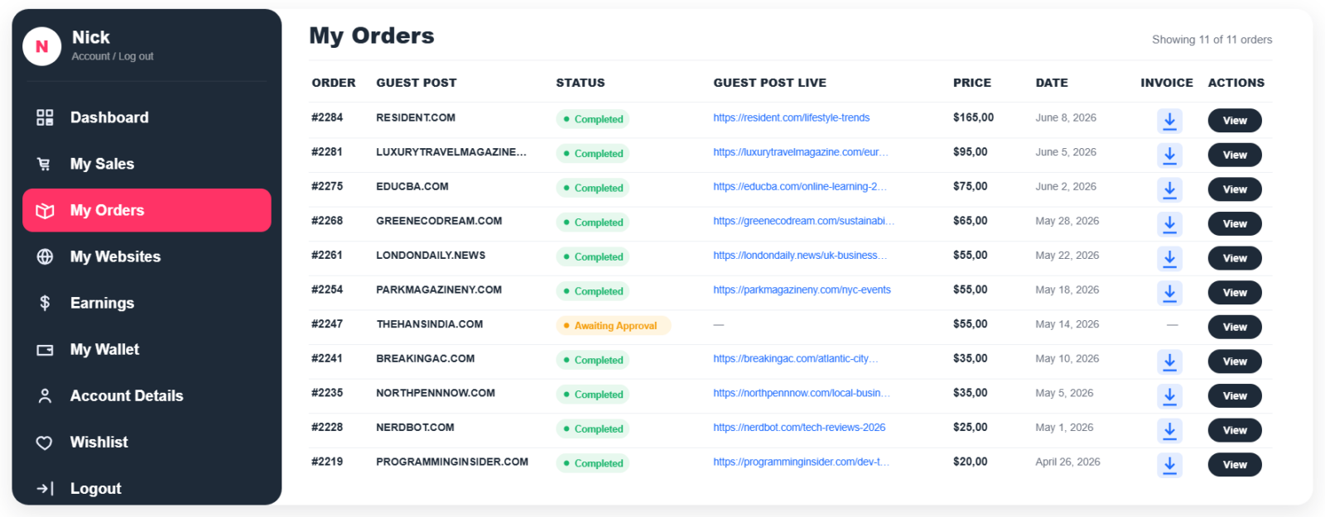Click the Completed badge for order #2284
This screenshot has height=517, width=1325.
point(593,119)
